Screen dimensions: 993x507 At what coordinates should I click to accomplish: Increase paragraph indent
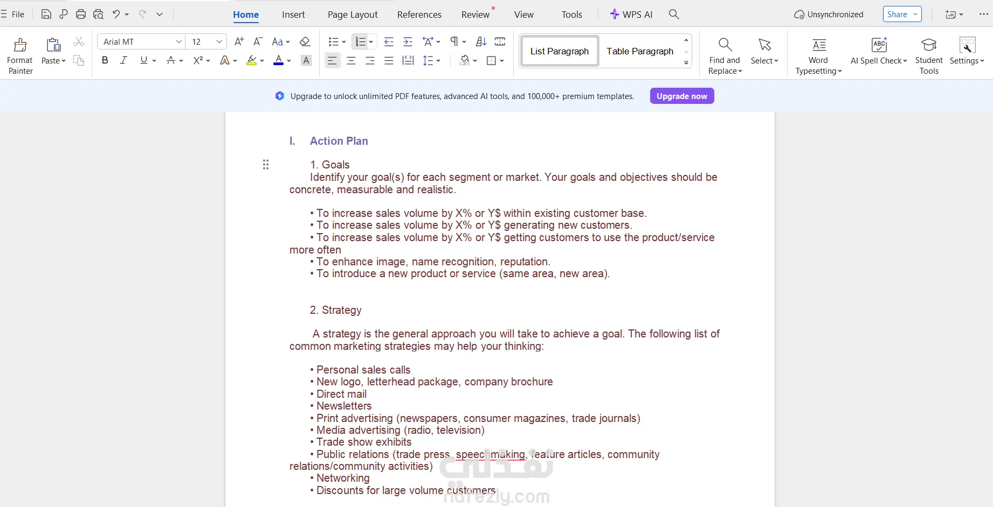[x=408, y=41]
